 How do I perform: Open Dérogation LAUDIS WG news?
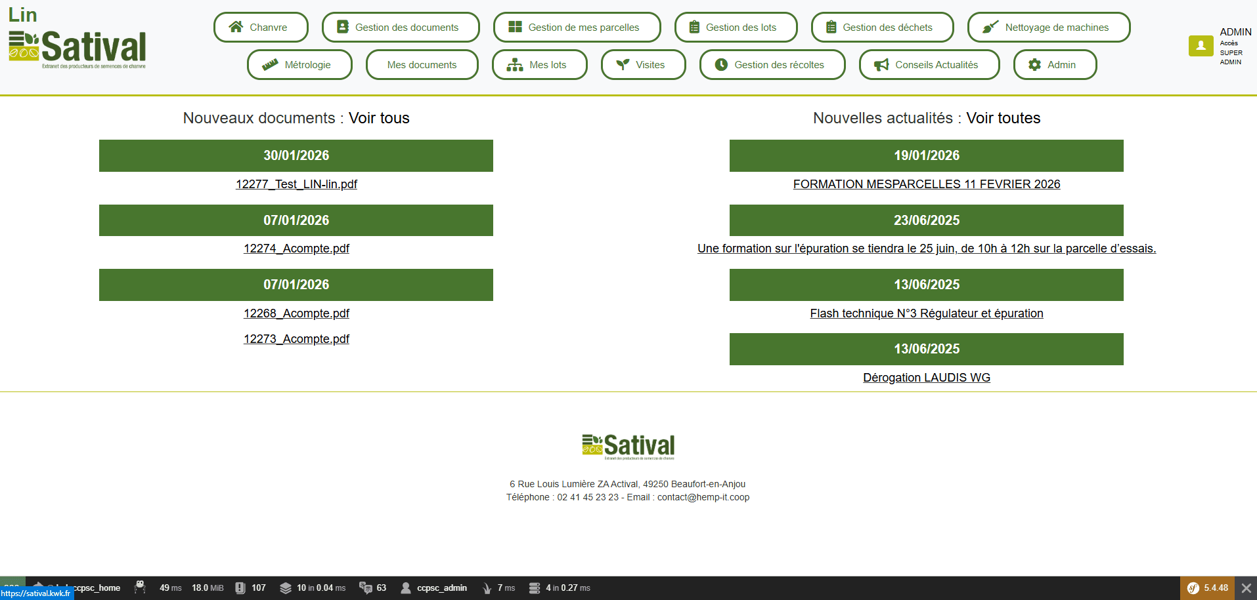(x=927, y=378)
